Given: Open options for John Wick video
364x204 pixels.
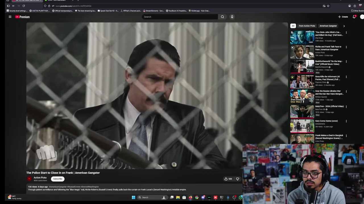Looking at the screenshot, I should click(346, 33).
